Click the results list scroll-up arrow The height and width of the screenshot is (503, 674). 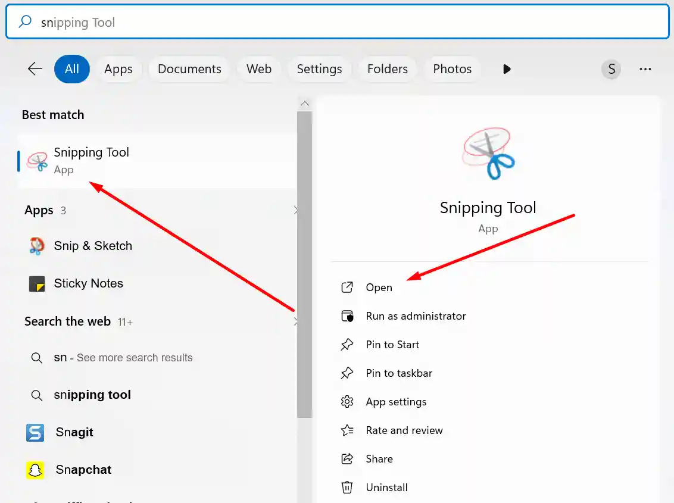tap(304, 104)
